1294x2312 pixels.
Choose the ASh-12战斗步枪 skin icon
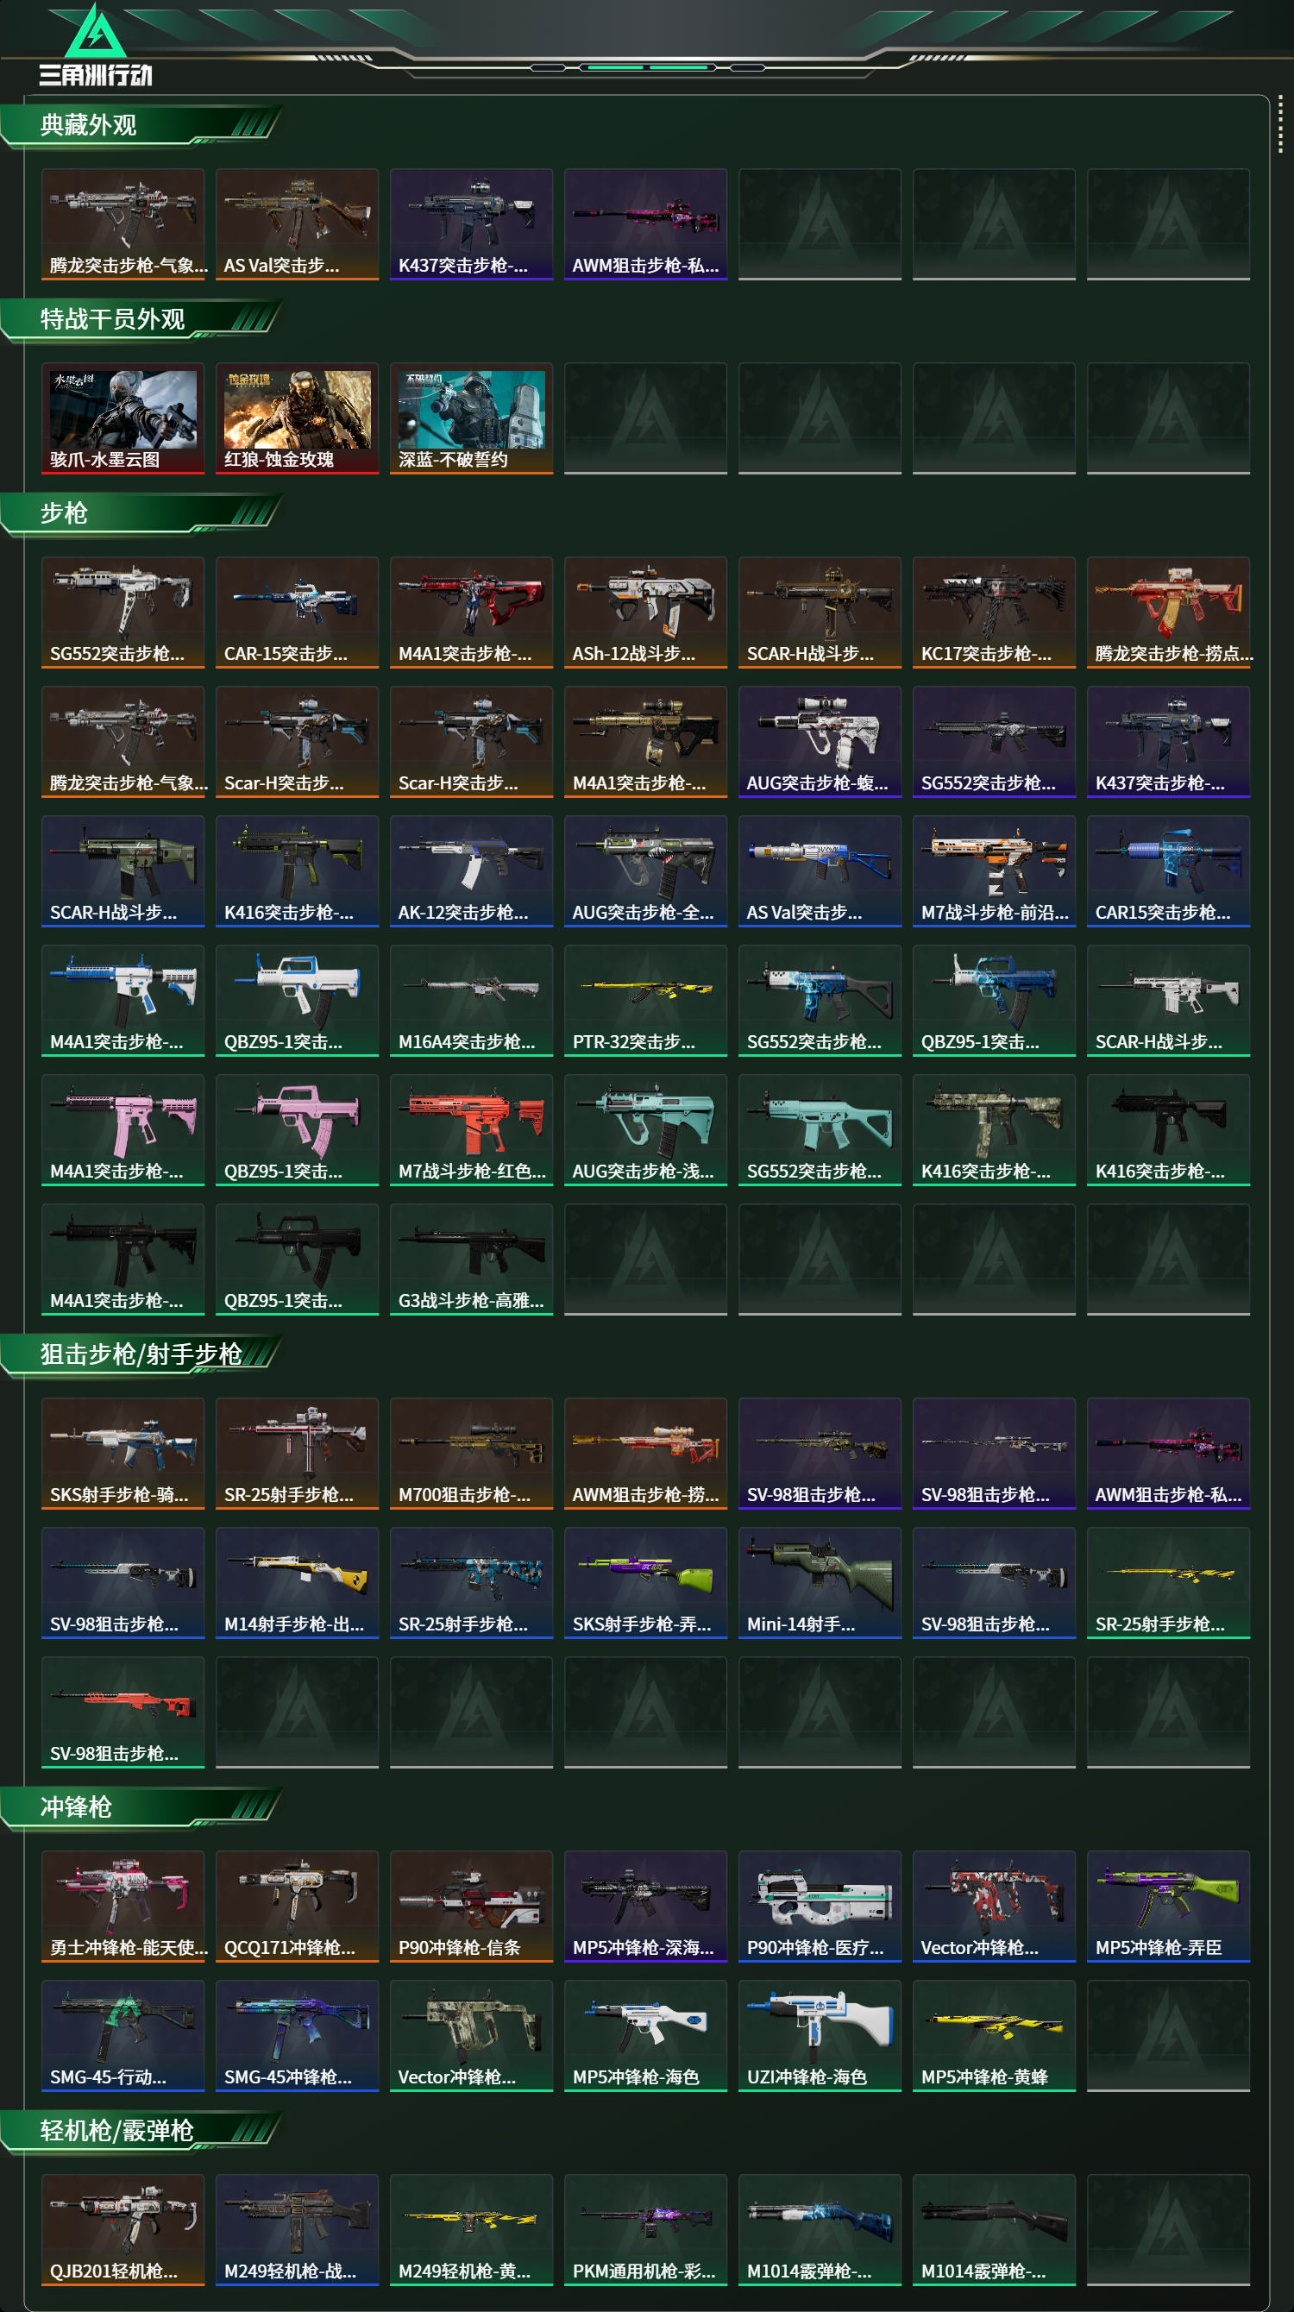pos(645,611)
